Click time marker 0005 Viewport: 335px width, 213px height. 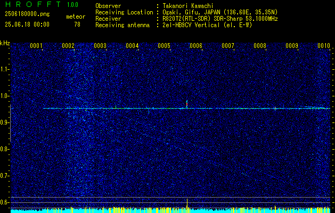164,46
